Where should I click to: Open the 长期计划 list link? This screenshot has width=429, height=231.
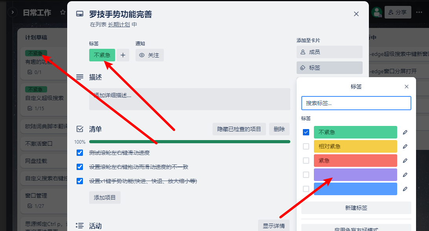[x=119, y=25]
